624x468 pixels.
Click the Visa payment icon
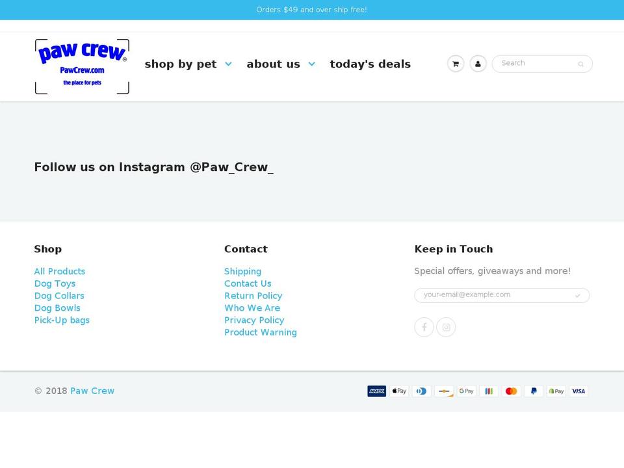pos(578,391)
